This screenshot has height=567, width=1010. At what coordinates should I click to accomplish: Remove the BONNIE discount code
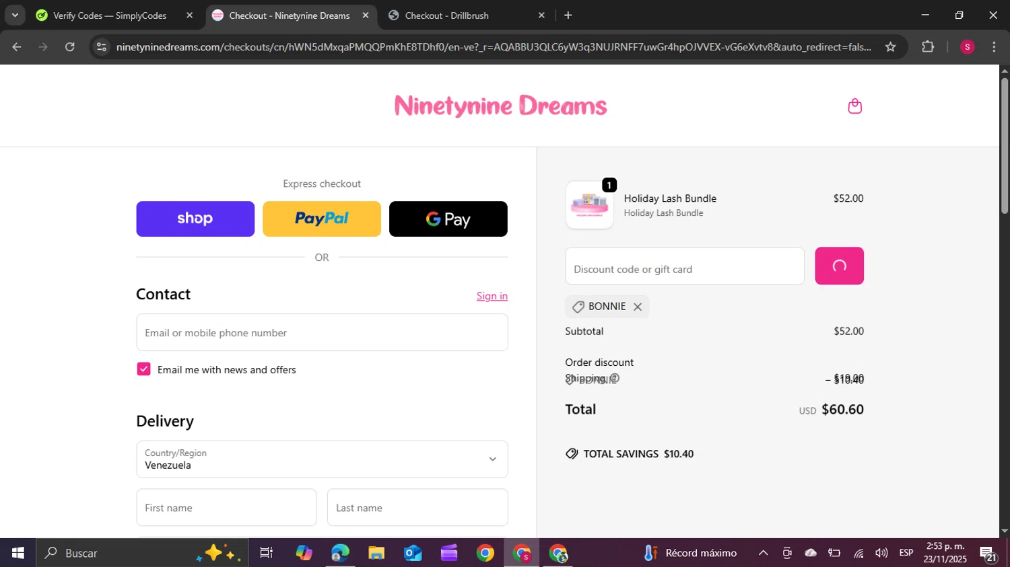(638, 307)
